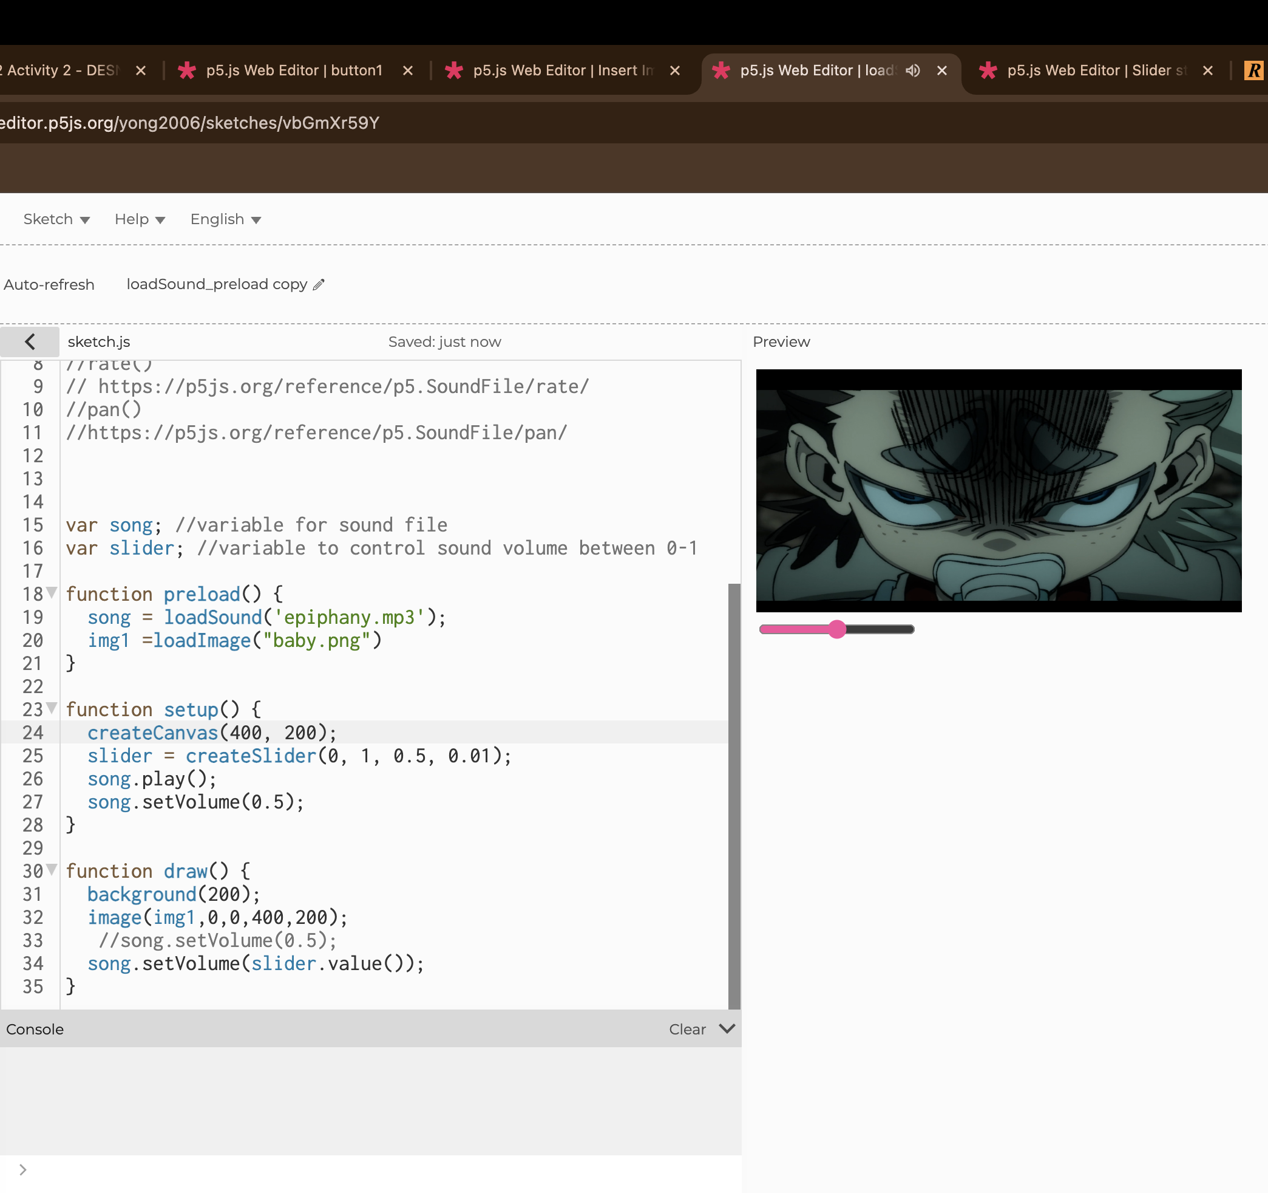Close the Activity 2 browser tab

pyautogui.click(x=141, y=70)
